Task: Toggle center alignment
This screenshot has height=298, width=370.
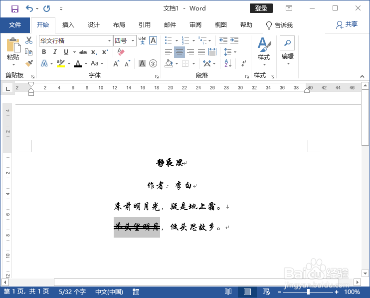Action: [180, 52]
